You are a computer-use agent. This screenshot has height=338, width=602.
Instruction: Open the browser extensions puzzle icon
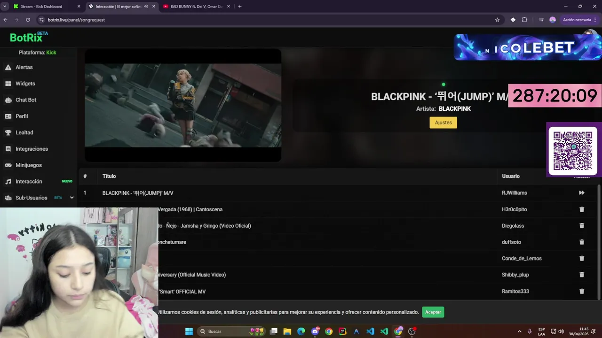pos(524,20)
